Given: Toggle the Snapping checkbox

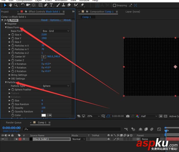Looking at the screenshot, I should tap(114, 5).
